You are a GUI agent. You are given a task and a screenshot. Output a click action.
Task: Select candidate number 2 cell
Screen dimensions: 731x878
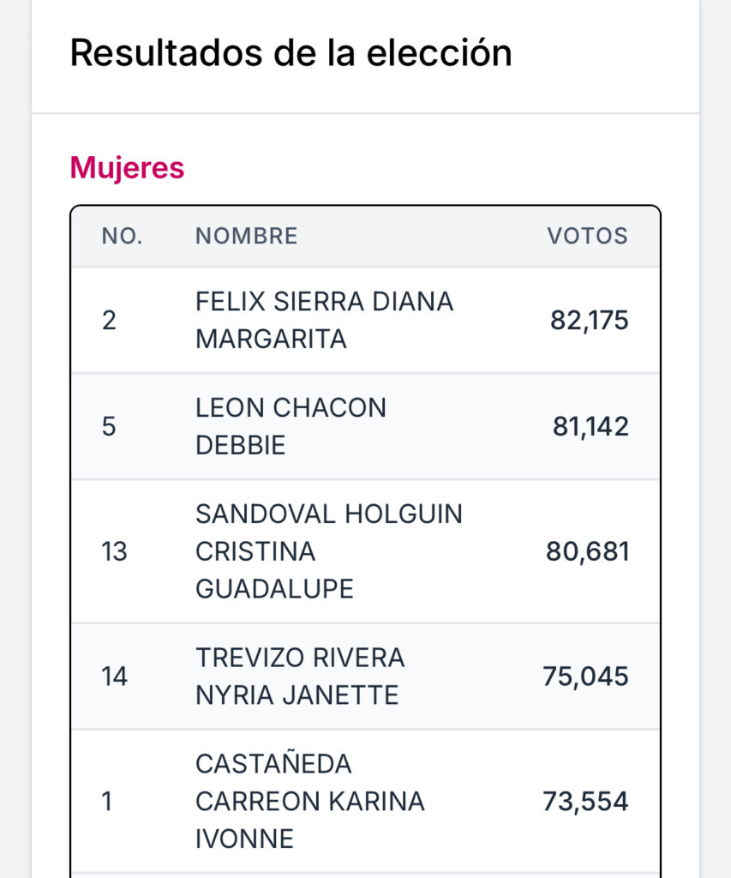coord(109,321)
